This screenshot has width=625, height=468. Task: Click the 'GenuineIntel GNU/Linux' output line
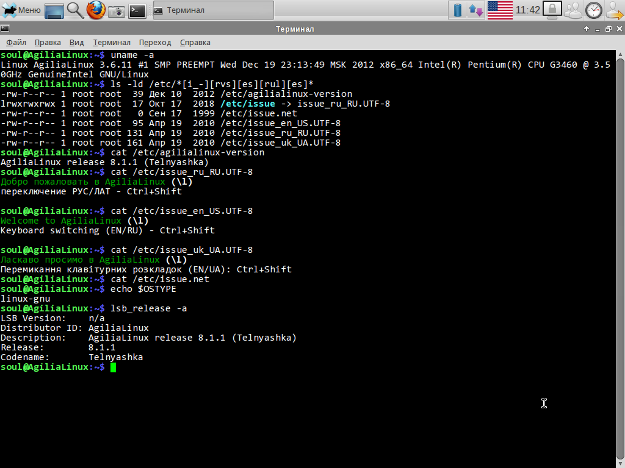click(x=74, y=74)
